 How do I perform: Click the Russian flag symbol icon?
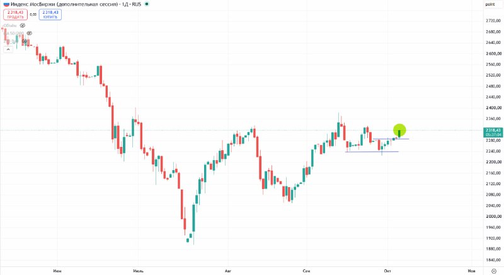pyautogui.click(x=6, y=4)
